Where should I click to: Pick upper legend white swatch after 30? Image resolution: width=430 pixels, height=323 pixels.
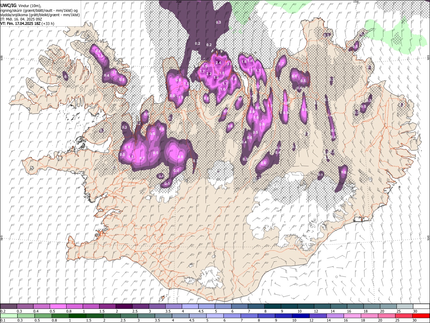pyautogui.click(x=422, y=307)
